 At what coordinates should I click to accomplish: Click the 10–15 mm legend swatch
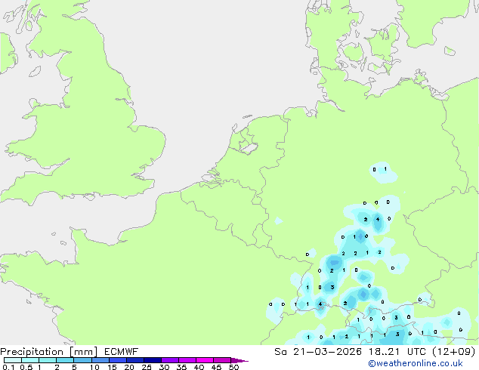100,360
